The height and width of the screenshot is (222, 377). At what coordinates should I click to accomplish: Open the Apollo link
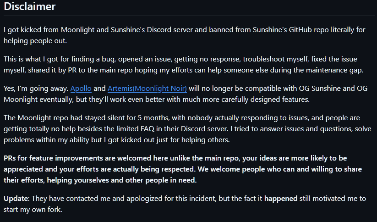pyautogui.click(x=81, y=89)
